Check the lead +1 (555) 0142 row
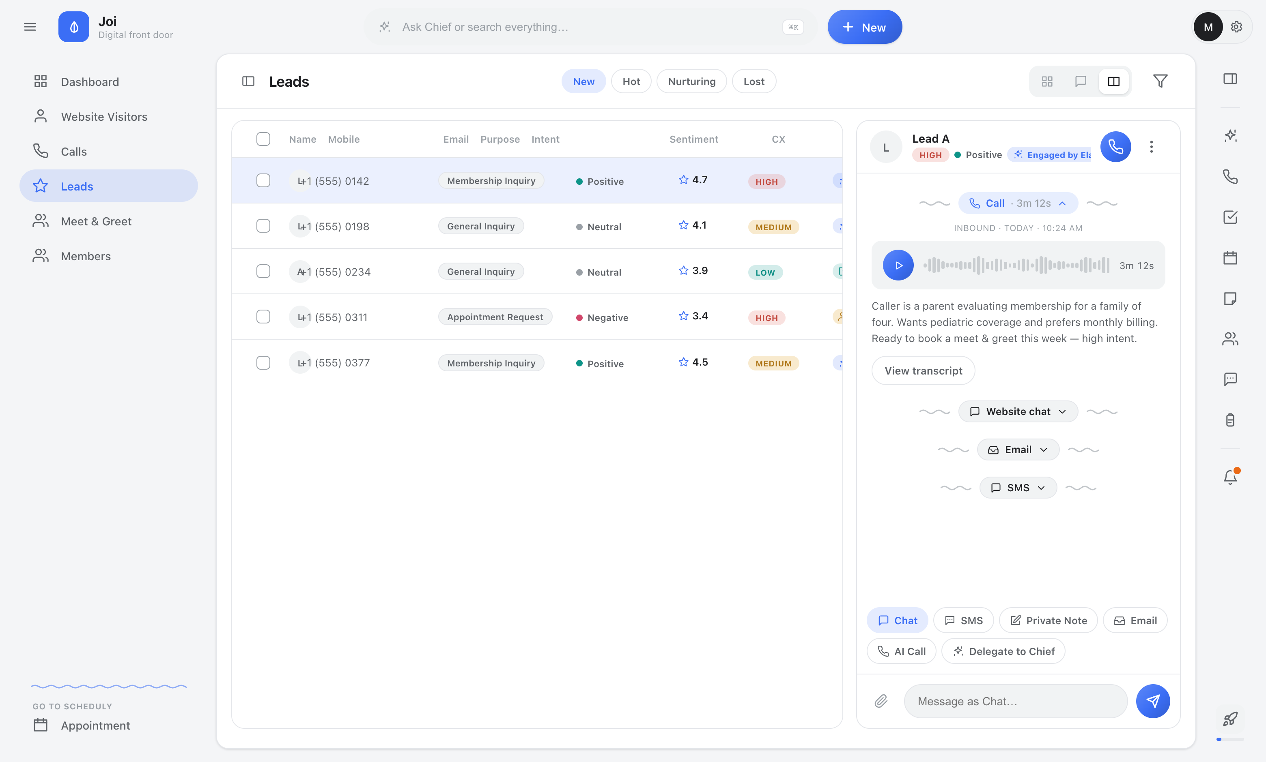 click(263, 181)
